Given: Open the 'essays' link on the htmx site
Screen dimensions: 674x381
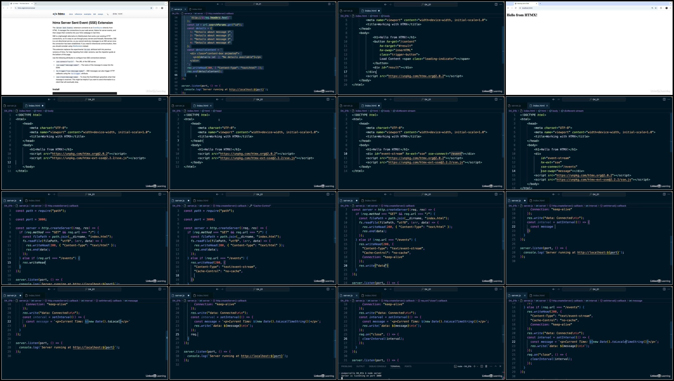Looking at the screenshot, I should tap(100, 14).
